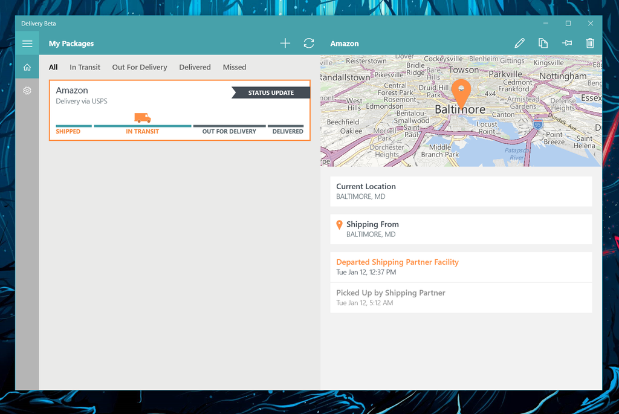Image resolution: width=619 pixels, height=414 pixels.
Task: Click the delivery progress bar at In Transit
Action: pos(142,126)
